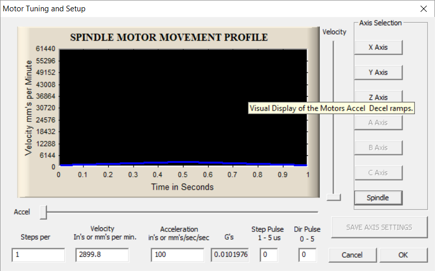Select the X Axis button
435x271 pixels.
(378, 47)
